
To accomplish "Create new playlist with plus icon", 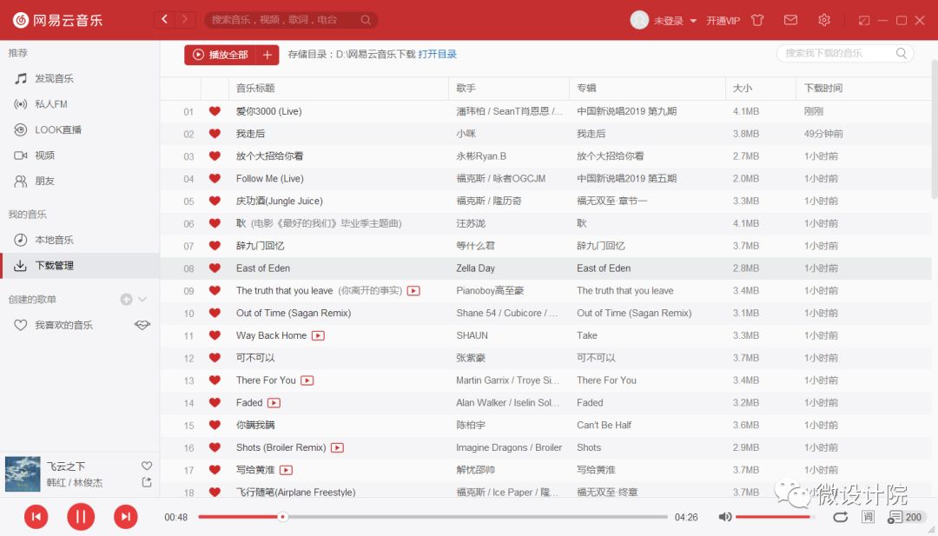I will coord(126,299).
